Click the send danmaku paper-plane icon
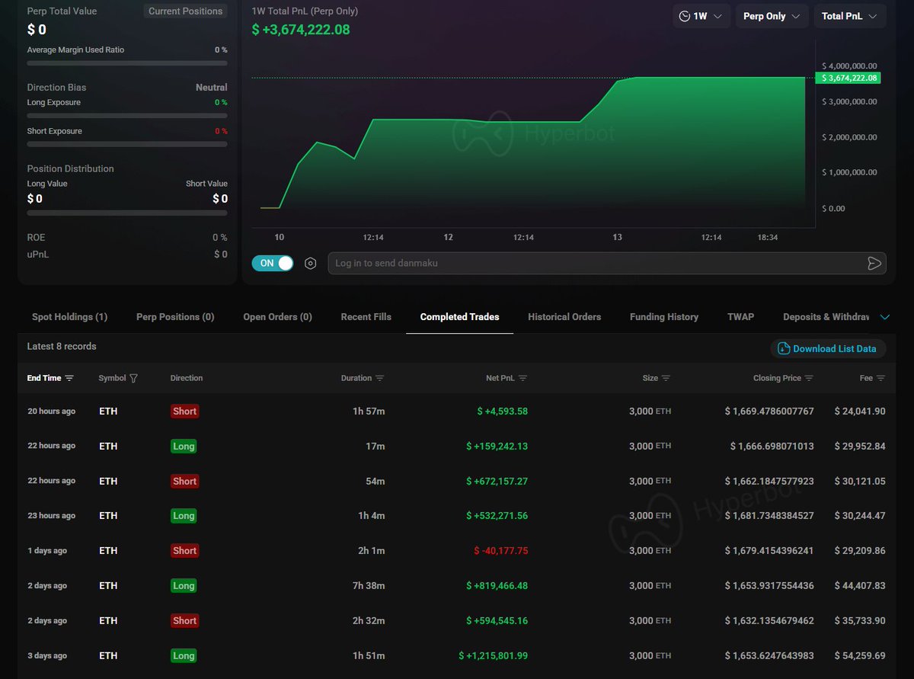Image resolution: width=914 pixels, height=679 pixels. [x=874, y=264]
